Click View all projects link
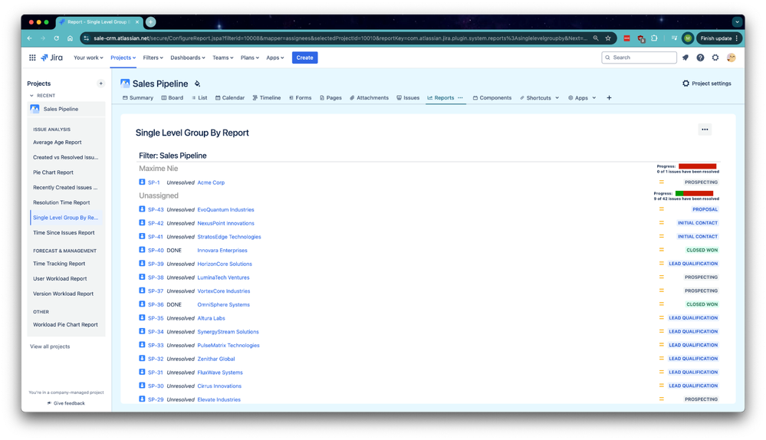766x440 pixels. (50, 346)
